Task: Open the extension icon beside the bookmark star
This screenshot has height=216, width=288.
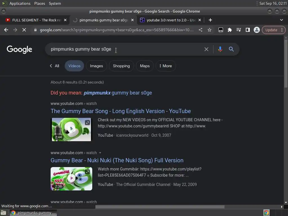Action: [x=221, y=30]
